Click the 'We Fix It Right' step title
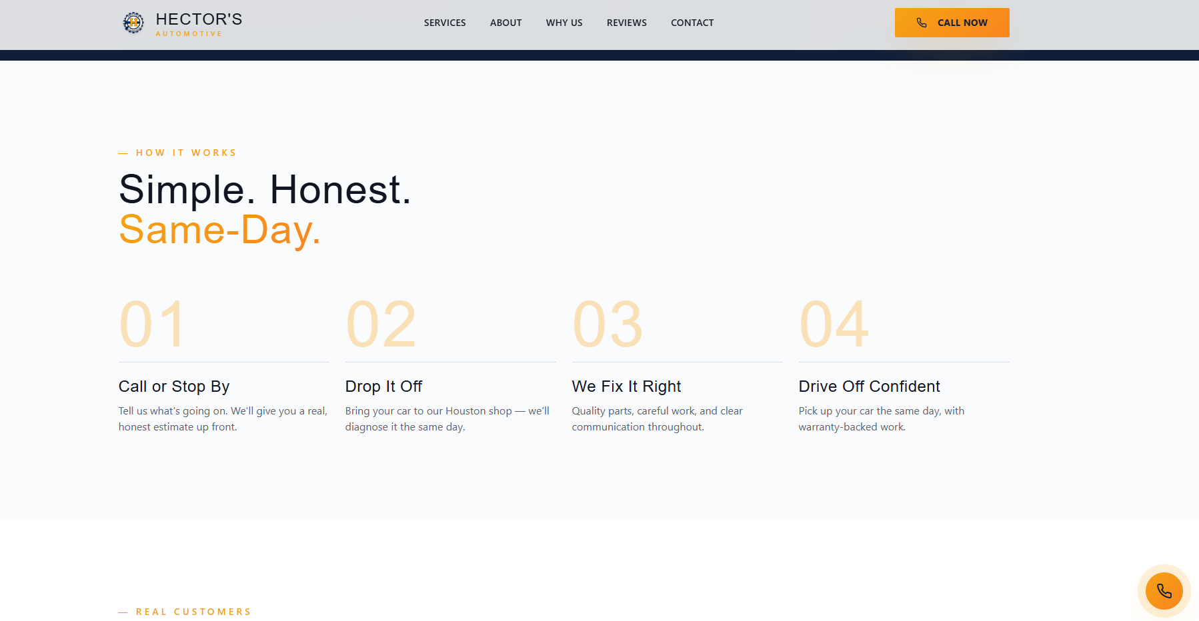The height and width of the screenshot is (621, 1199). 626,386
